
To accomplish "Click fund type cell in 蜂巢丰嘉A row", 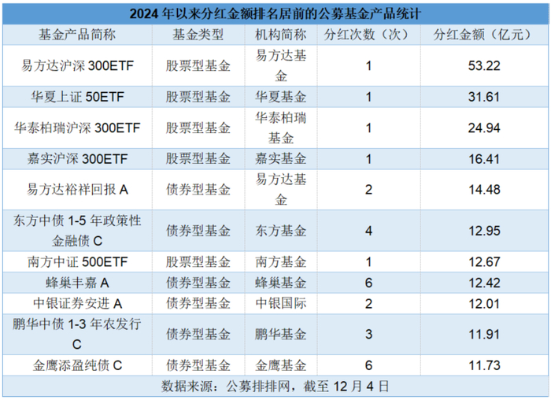I will 198,283.
